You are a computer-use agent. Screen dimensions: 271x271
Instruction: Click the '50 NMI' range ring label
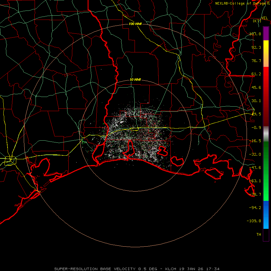tap(135, 80)
